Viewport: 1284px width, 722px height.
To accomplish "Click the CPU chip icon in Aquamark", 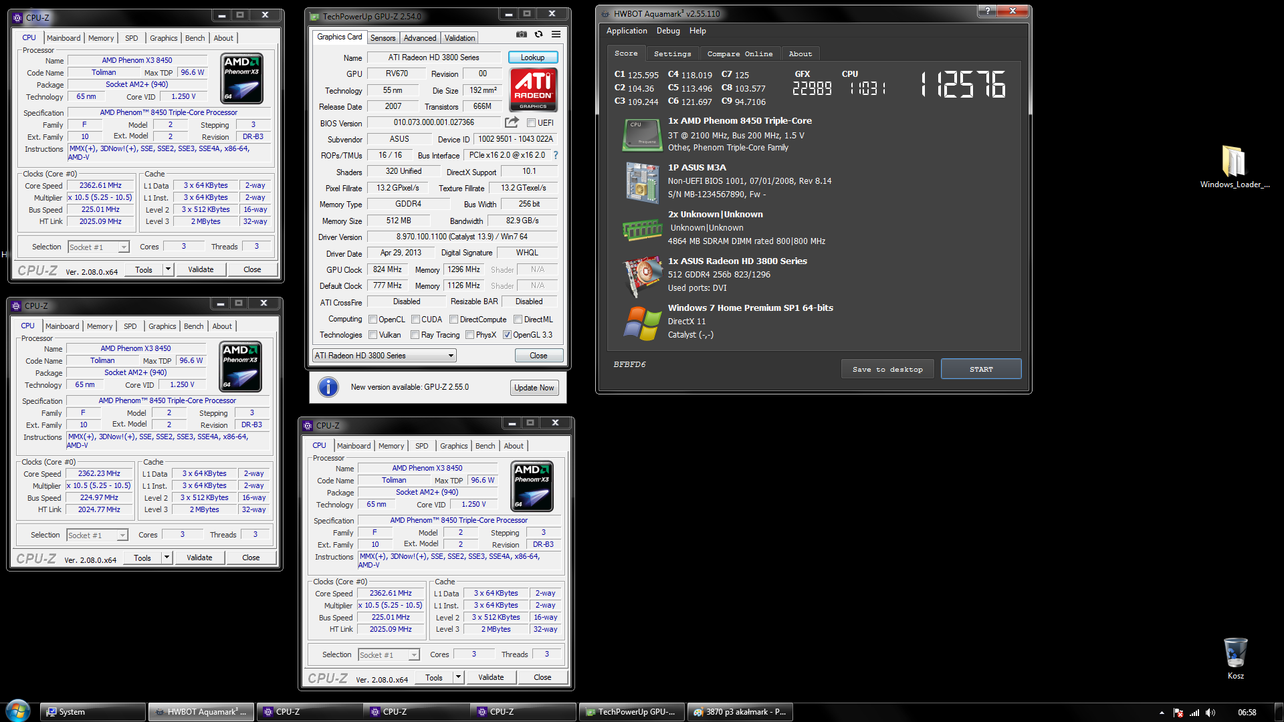I will 642,134.
